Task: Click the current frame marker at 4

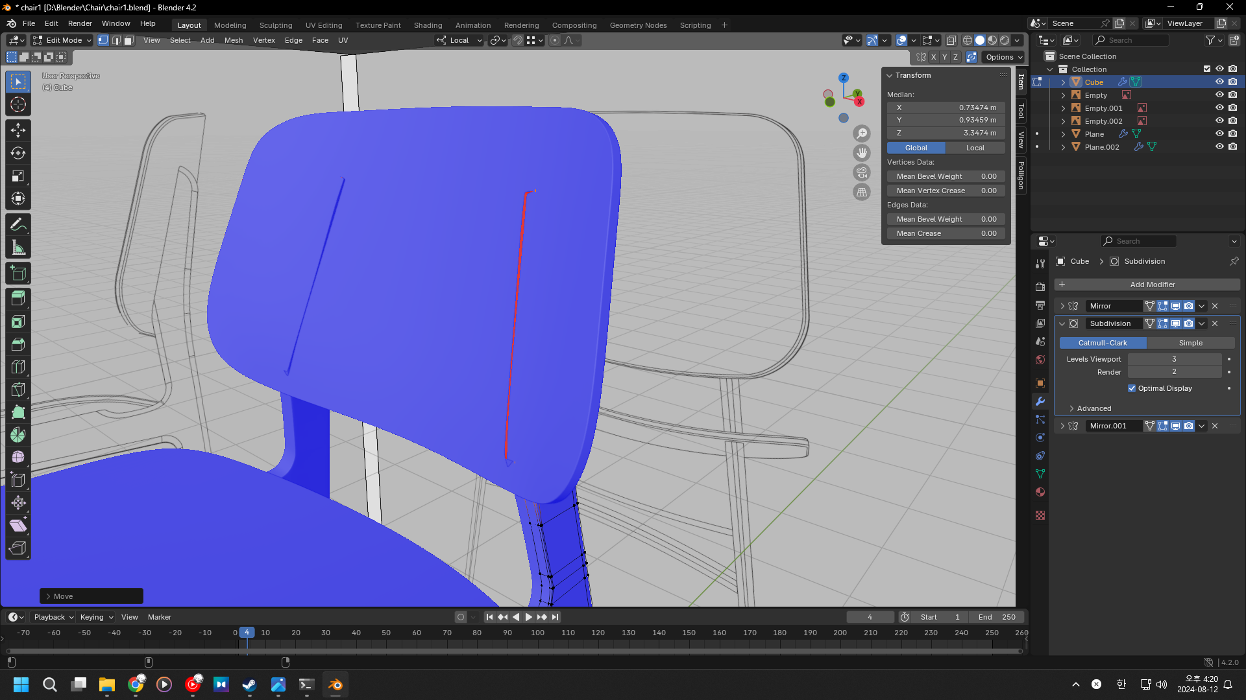Action: (x=247, y=632)
